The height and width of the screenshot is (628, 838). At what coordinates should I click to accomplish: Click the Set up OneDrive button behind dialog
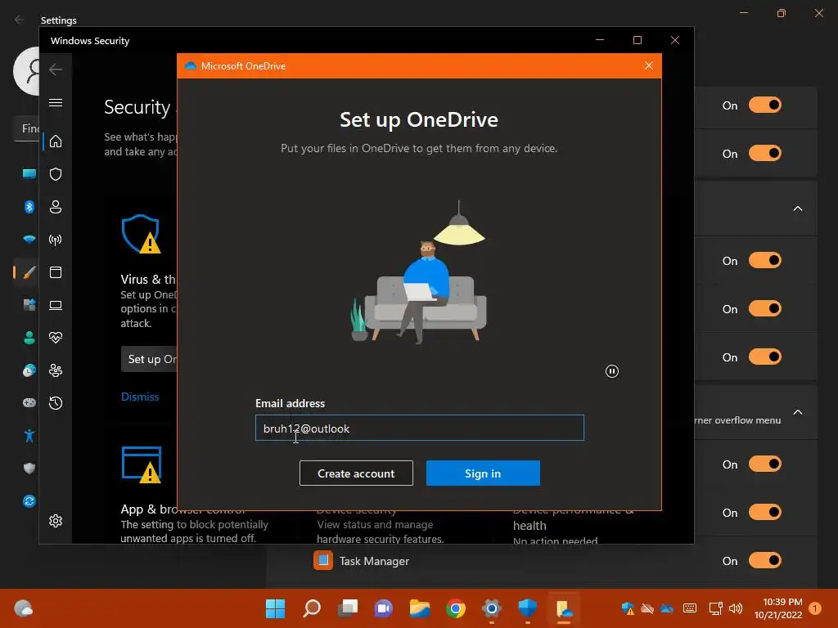pos(149,359)
